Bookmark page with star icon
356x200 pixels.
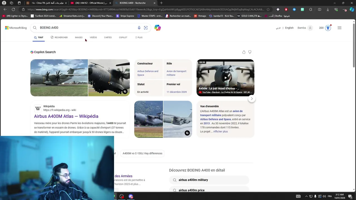[268, 9]
